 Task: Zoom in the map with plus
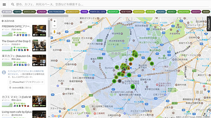(54, 21)
